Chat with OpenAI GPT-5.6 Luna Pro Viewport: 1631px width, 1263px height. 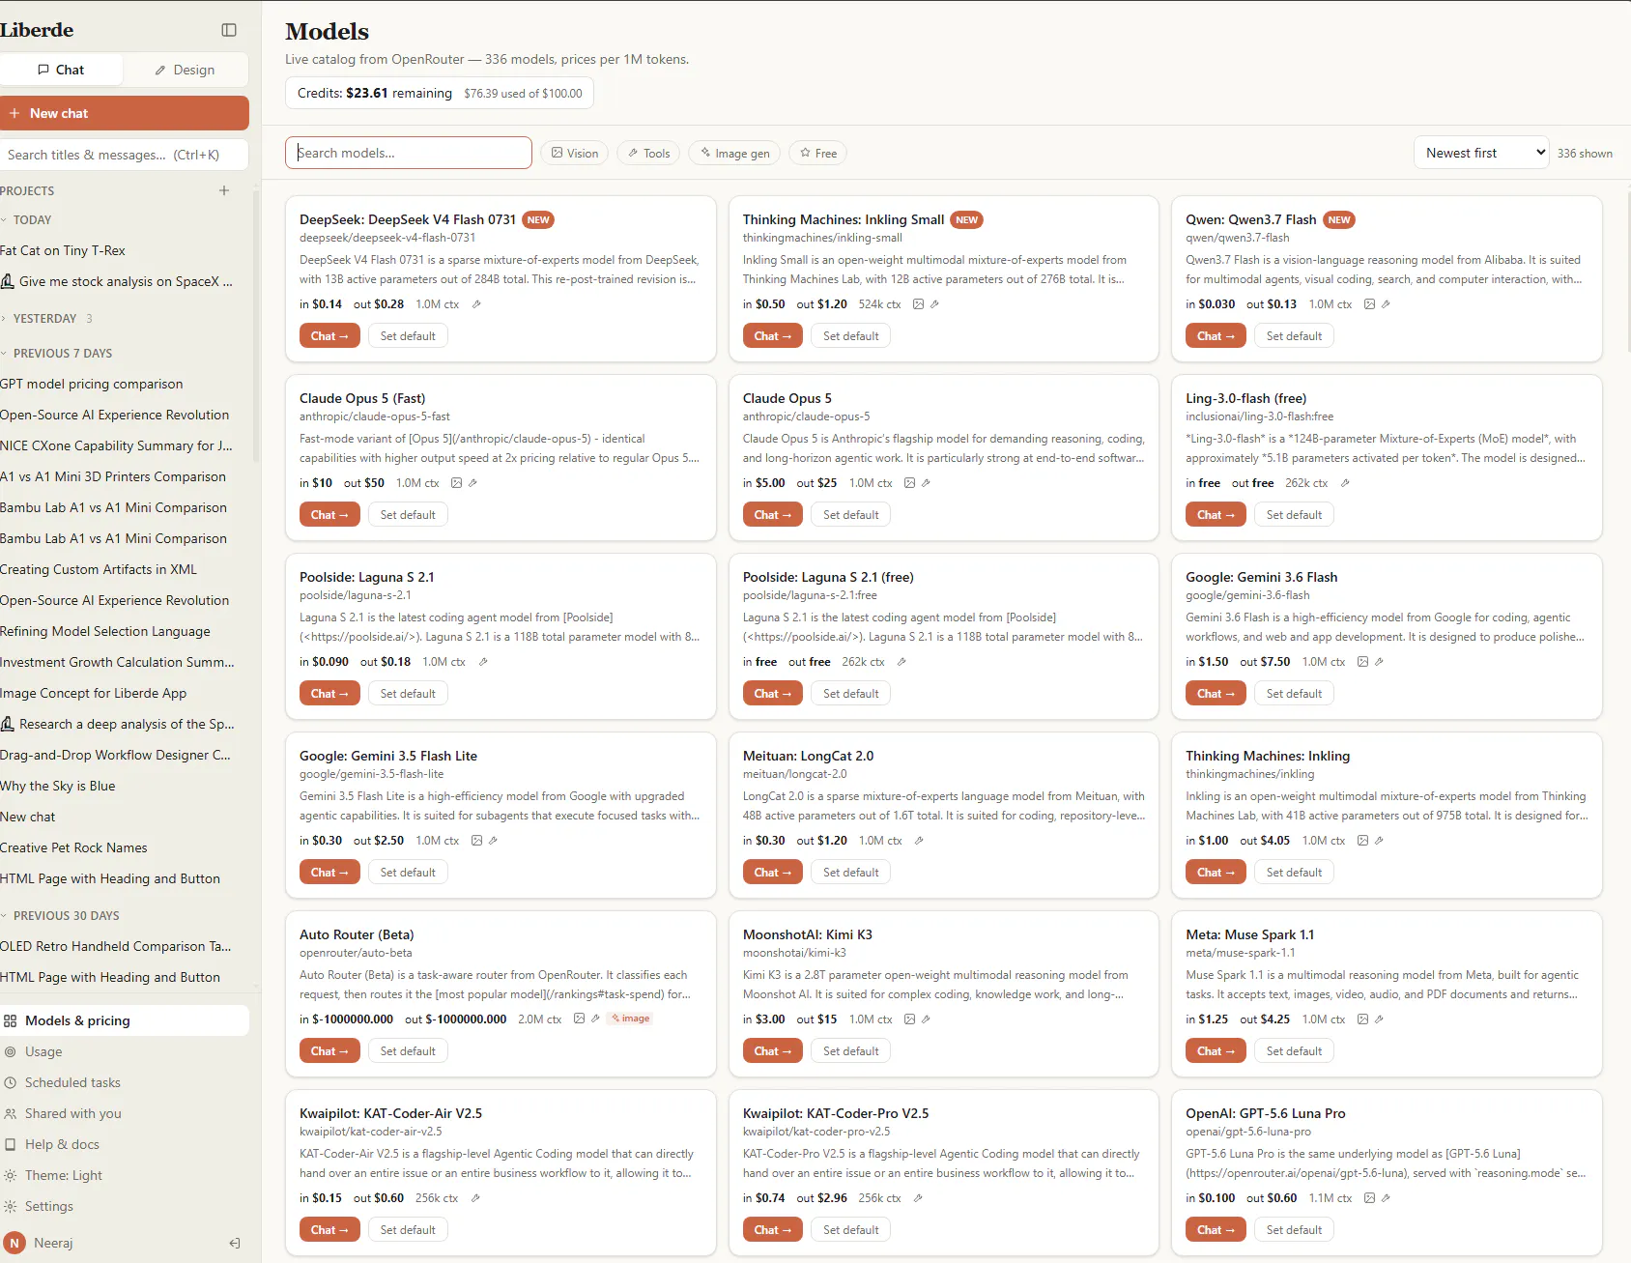tap(1216, 1229)
